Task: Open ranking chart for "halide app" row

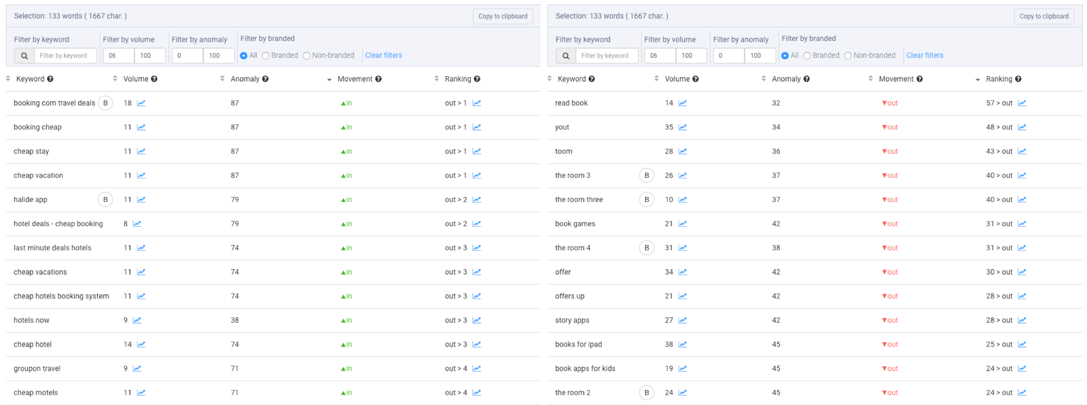Action: 477,200
